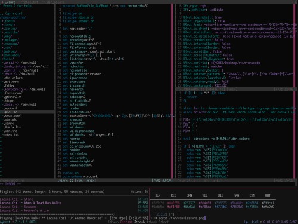
Task: Place cursor on 'set clipboard+=unnamed' line
Action: tap(82, 74)
